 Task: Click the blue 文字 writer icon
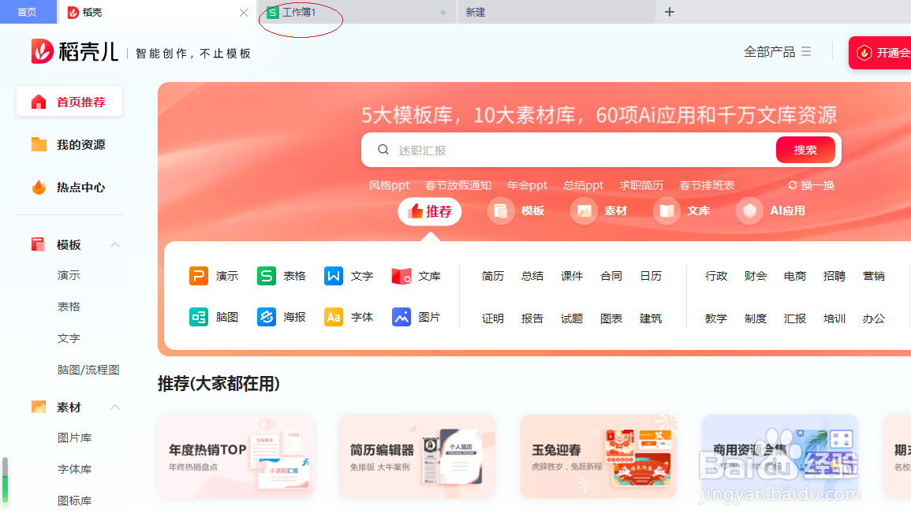334,275
